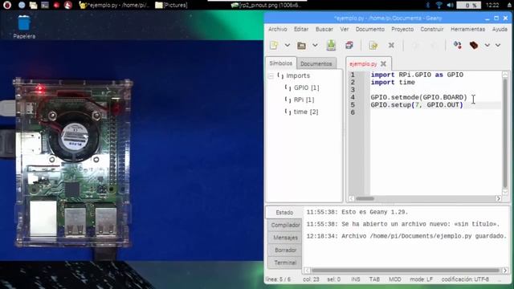
Task: Close current file using toolbar X icon
Action: point(391,45)
